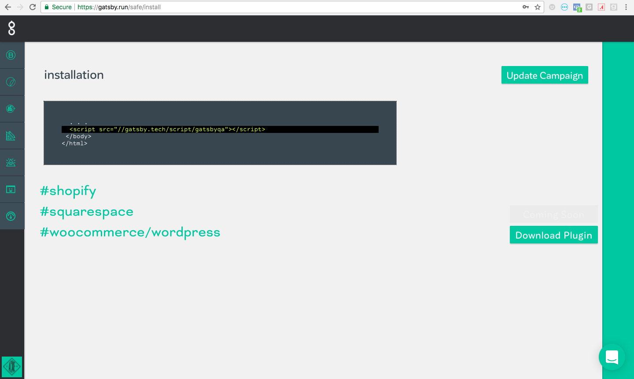The image size is (634, 379).
Task: Click the faded Coming Soon button
Action: tap(554, 214)
